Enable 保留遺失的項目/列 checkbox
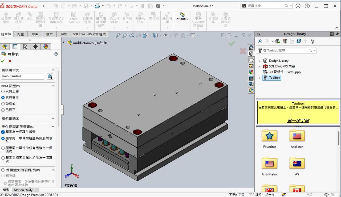The width and height of the screenshot is (341, 197). coord(3,170)
